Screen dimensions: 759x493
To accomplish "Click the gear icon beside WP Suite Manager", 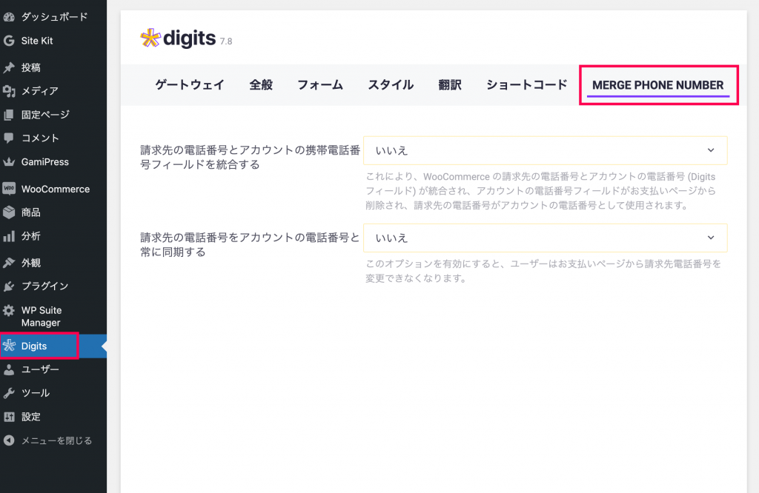I will click(x=9, y=310).
